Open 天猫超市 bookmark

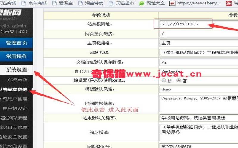(x=122, y=3)
